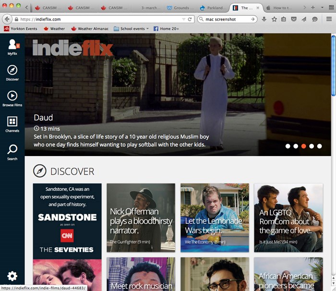The width and height of the screenshot is (336, 291).
Task: Open the settings gear in sidebar
Action: (12, 276)
